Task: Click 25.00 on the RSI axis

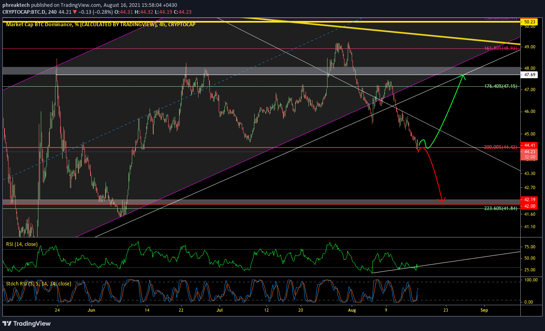Action: pyautogui.click(x=529, y=270)
